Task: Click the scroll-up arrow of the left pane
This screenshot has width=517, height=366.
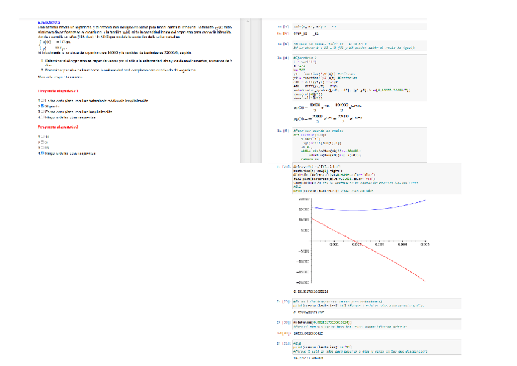Action: [248, 21]
